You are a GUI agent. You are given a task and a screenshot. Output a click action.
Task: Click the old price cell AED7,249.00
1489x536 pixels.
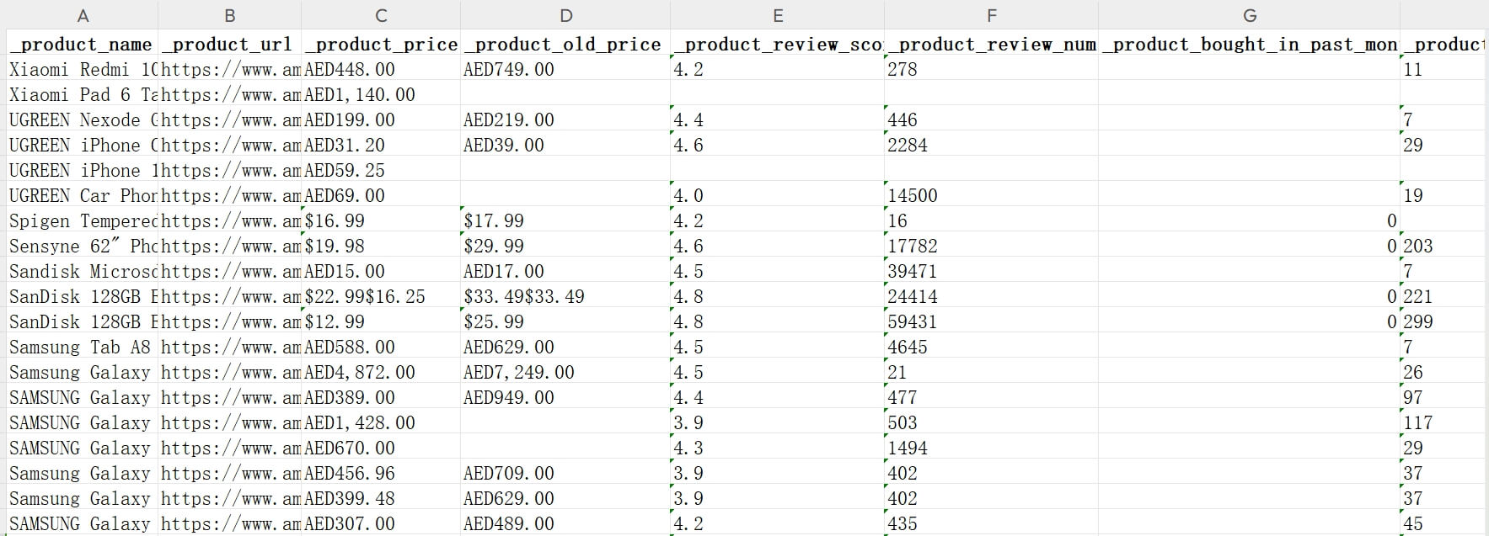(x=566, y=372)
